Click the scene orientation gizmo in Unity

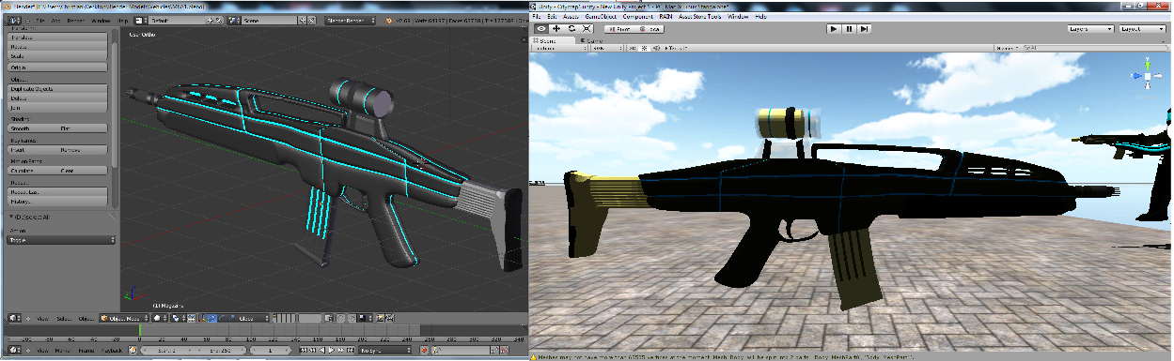pyautogui.click(x=1147, y=76)
